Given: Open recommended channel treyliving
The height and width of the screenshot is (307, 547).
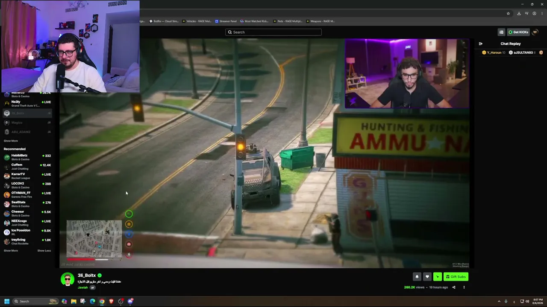Looking at the screenshot, I should (27, 241).
